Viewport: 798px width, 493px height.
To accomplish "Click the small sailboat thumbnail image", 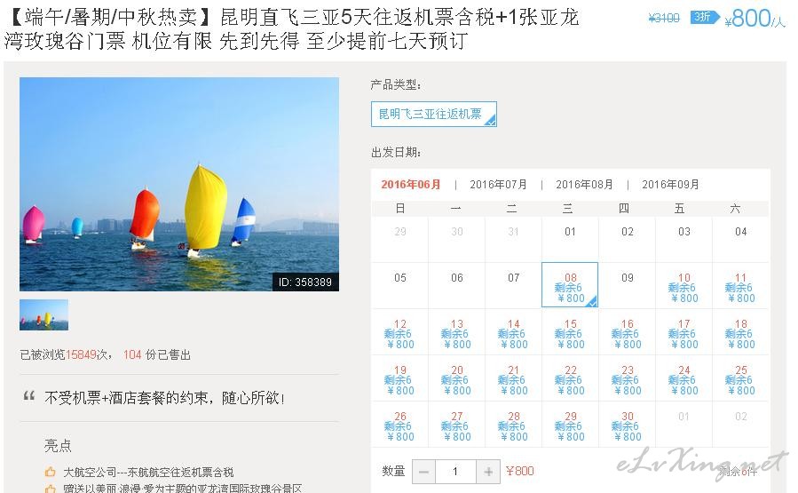I will (43, 314).
